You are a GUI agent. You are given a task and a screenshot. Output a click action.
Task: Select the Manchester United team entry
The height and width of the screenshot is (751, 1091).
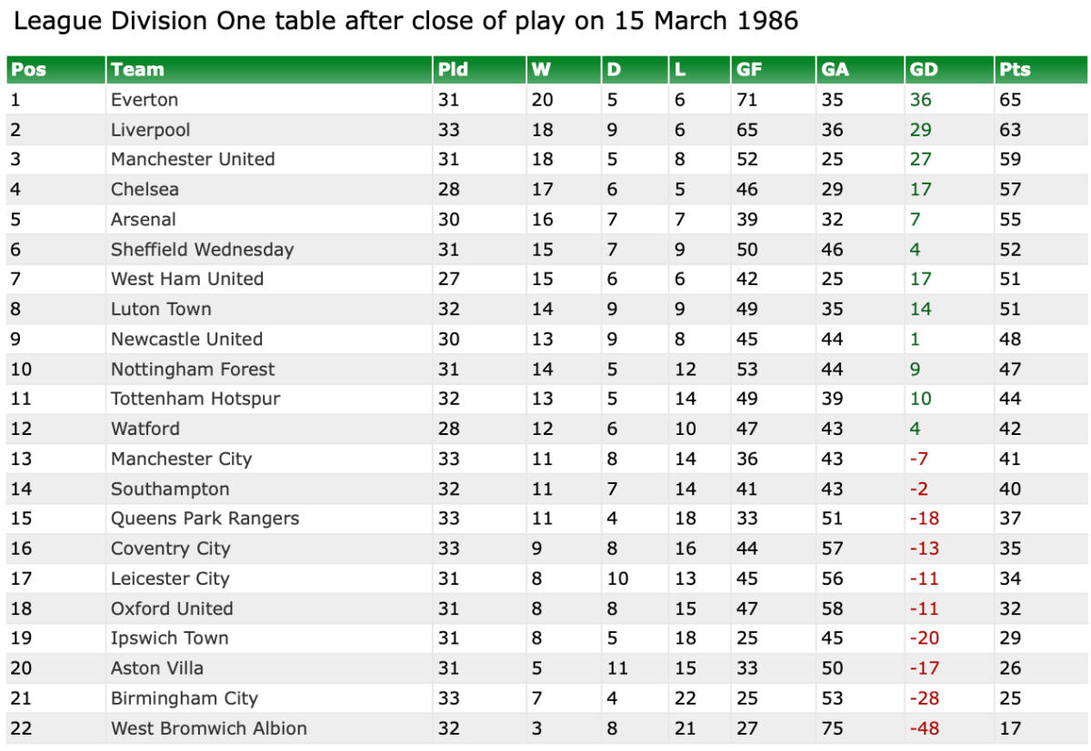point(193,160)
